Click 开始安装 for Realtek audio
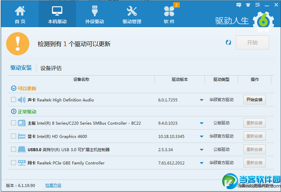281x192 pixels. [255, 100]
